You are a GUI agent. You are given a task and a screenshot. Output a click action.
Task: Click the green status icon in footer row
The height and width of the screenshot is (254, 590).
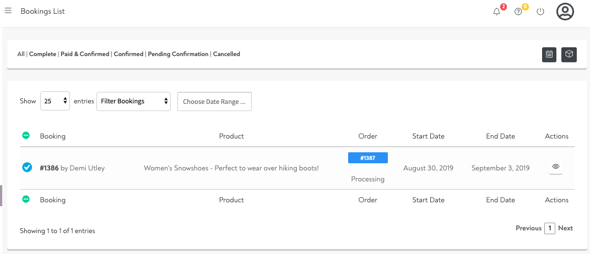click(26, 200)
